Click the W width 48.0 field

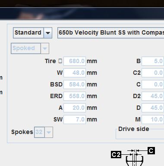point(75,73)
